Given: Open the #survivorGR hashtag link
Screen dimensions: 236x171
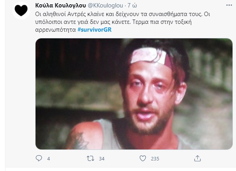Looking at the screenshot, I should (x=95, y=30).
